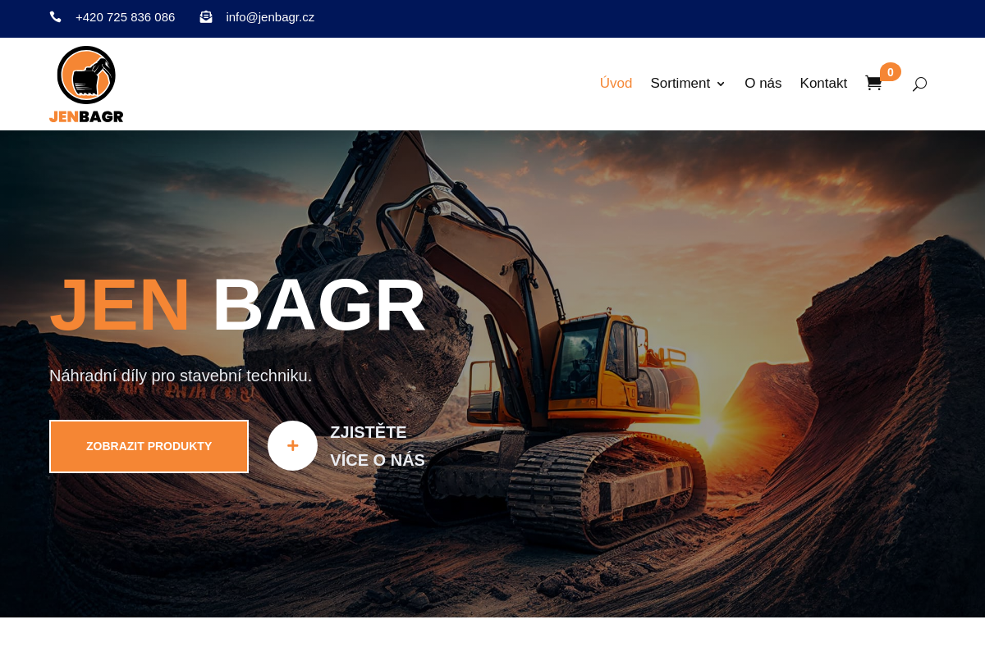The image size is (985, 656).
Task: Call the +420 725 836 086 number link
Action: click(x=125, y=17)
